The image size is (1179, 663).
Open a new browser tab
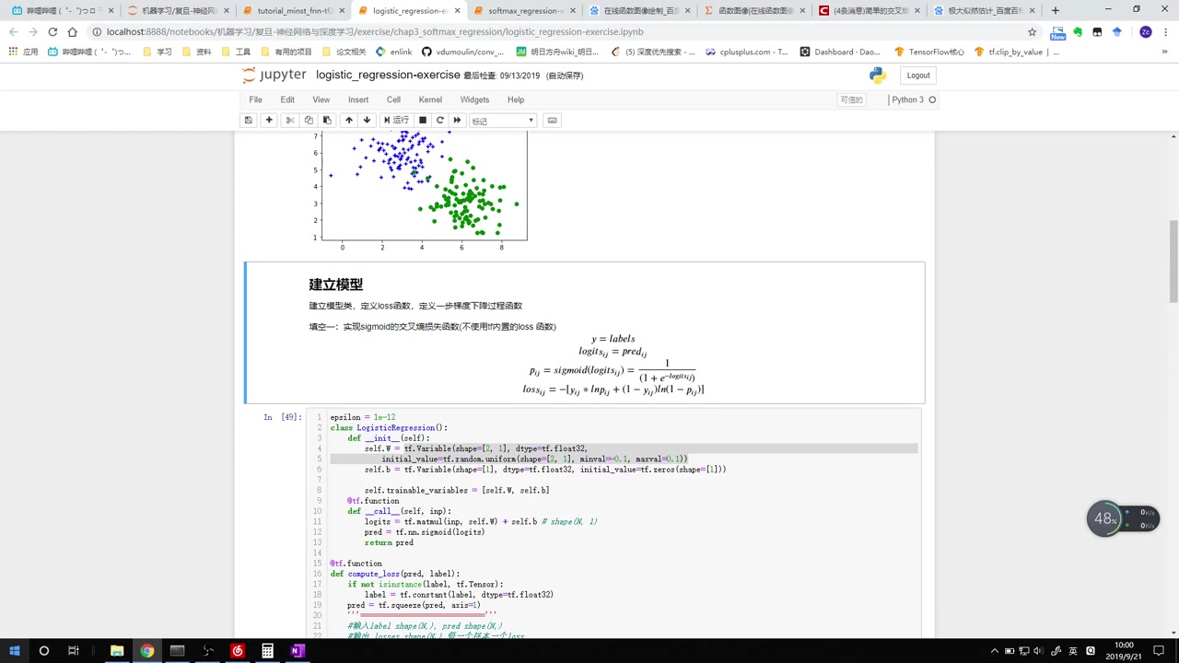click(1056, 10)
